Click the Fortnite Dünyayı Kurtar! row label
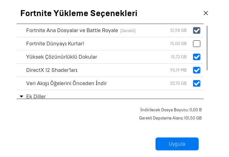This screenshot has width=229, height=157. pos(55,44)
